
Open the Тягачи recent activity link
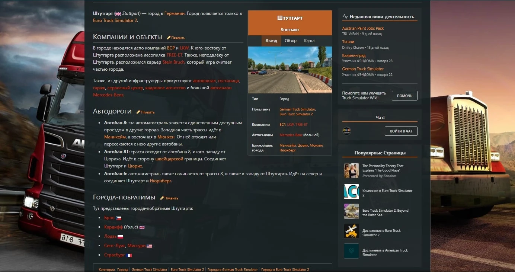pos(348,42)
